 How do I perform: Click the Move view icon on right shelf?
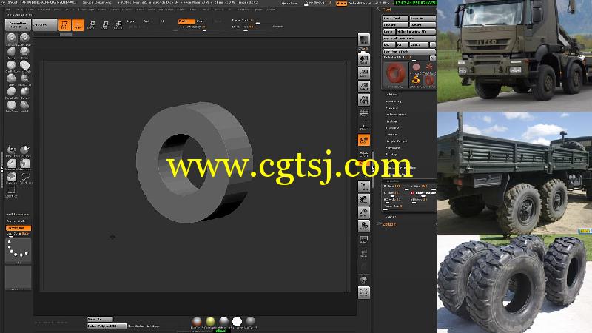pyautogui.click(x=364, y=199)
